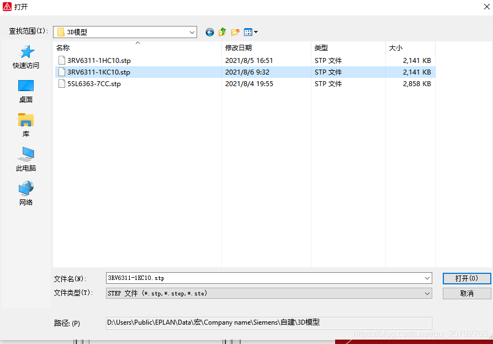This screenshot has height=344, width=493.
Task: Sort by Date modified (修改日期) column
Action: (x=238, y=48)
